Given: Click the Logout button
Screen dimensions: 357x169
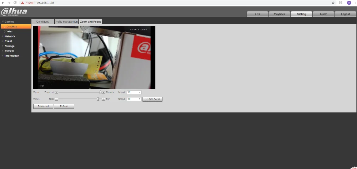Looking at the screenshot, I should tap(345, 14).
